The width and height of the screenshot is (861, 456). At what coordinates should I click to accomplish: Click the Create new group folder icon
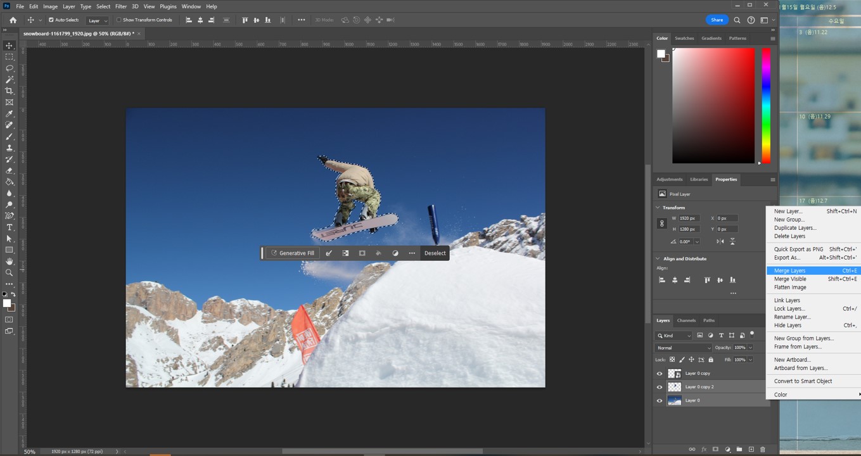click(x=739, y=450)
